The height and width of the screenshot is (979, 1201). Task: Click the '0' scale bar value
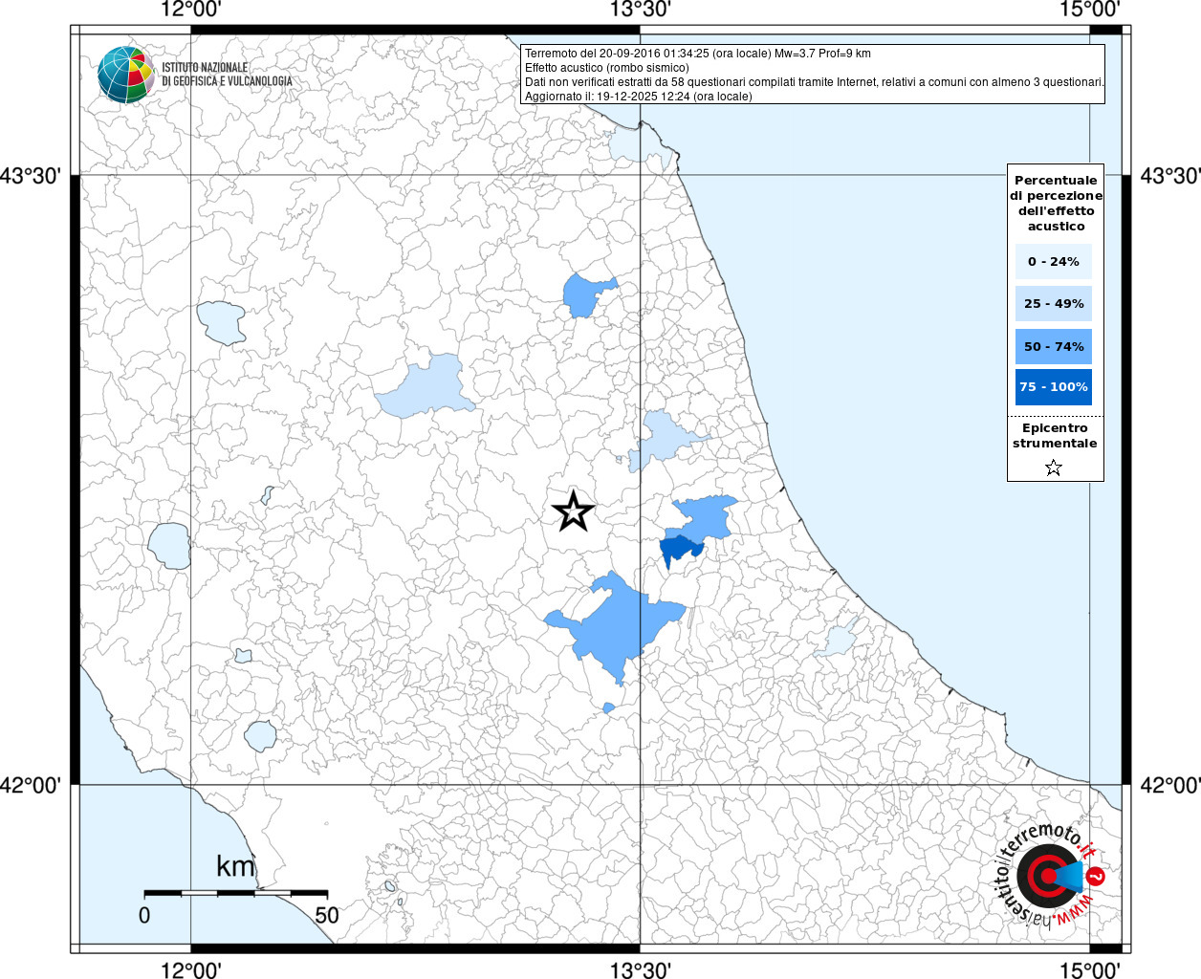pos(144,915)
